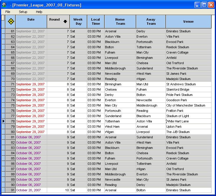Click home team cell 'Tottenham'
Screen dimensions: 216x196
point(120,121)
